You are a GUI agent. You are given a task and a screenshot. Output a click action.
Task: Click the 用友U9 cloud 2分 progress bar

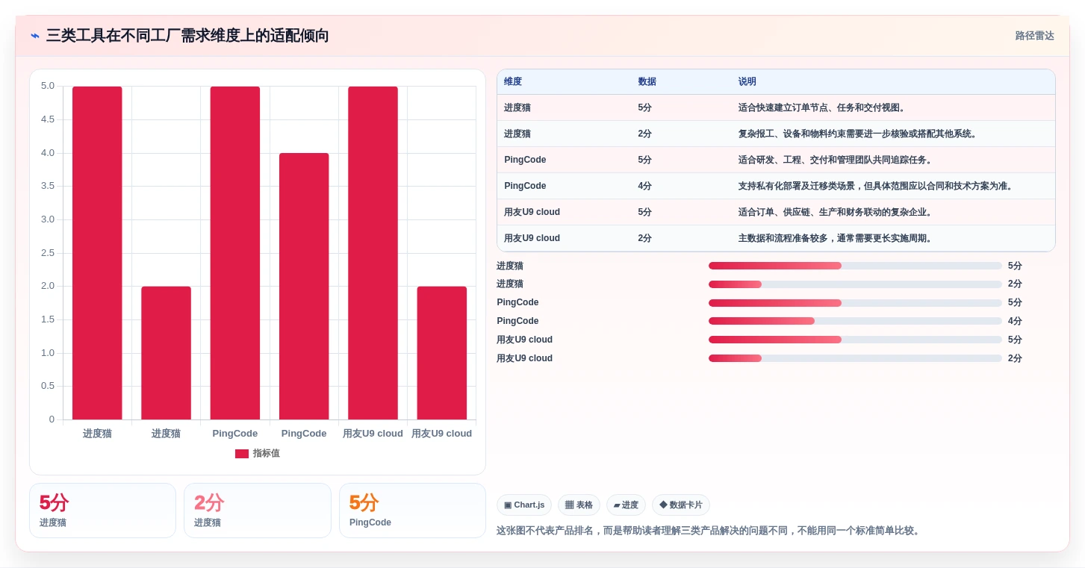pos(855,358)
